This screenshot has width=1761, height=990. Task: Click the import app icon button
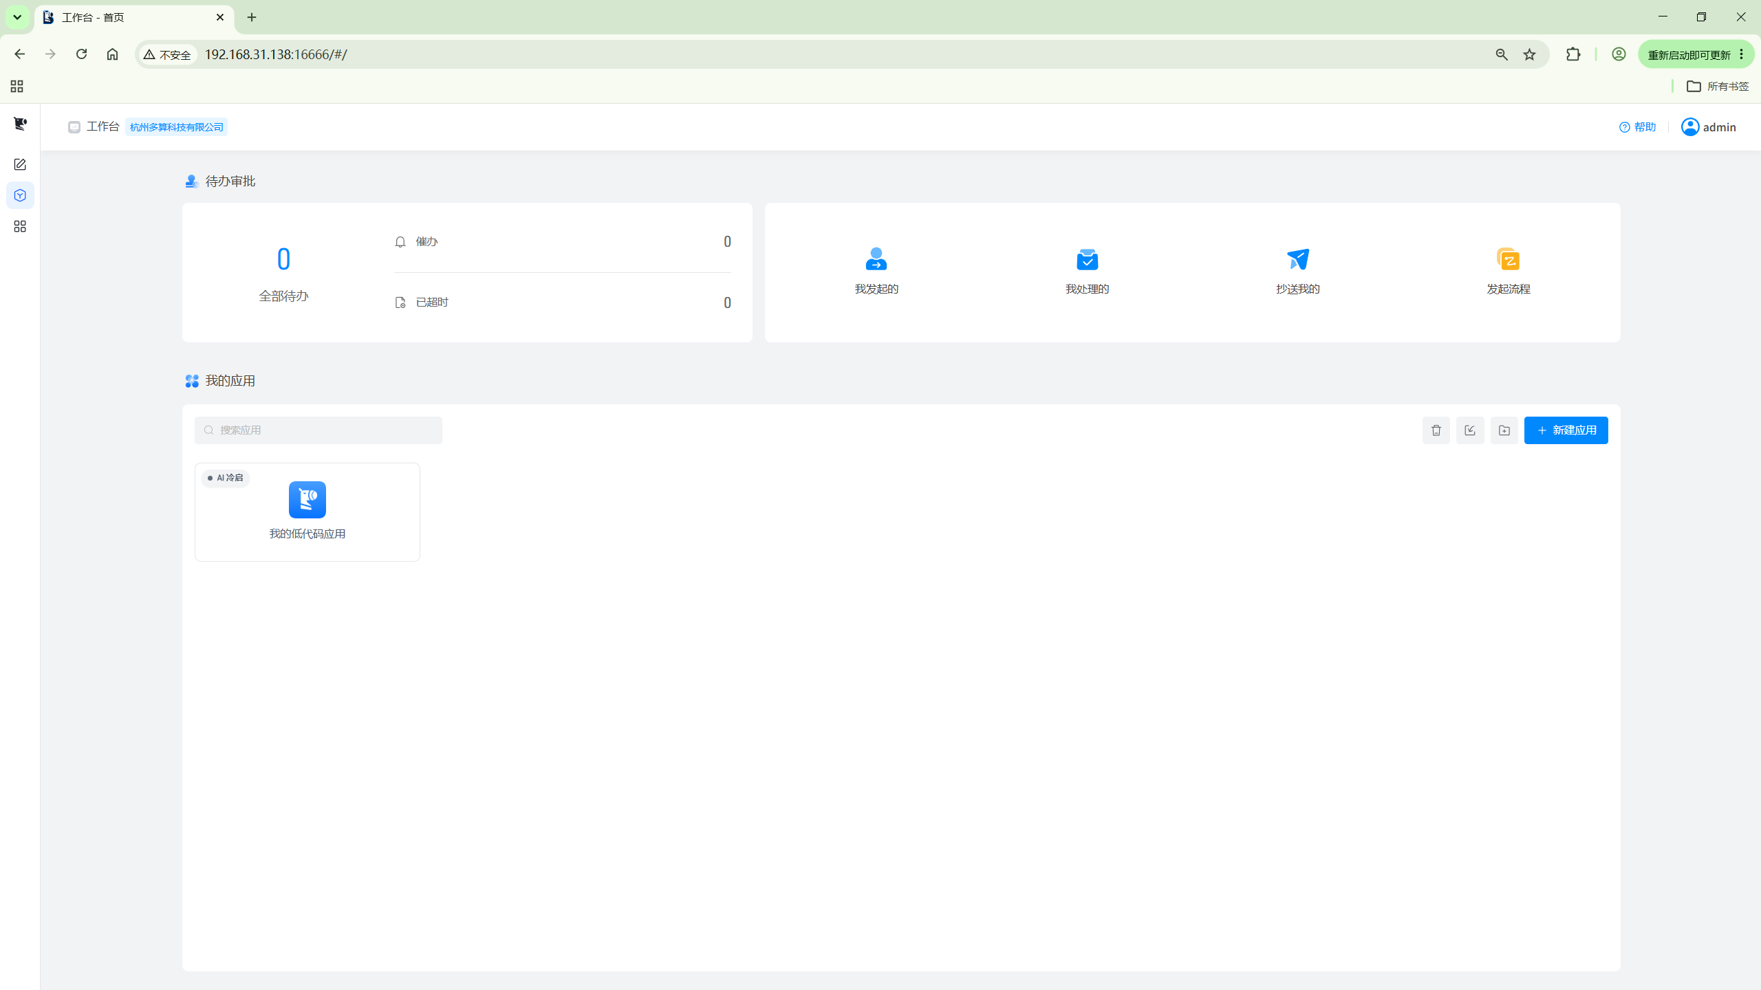coord(1470,430)
